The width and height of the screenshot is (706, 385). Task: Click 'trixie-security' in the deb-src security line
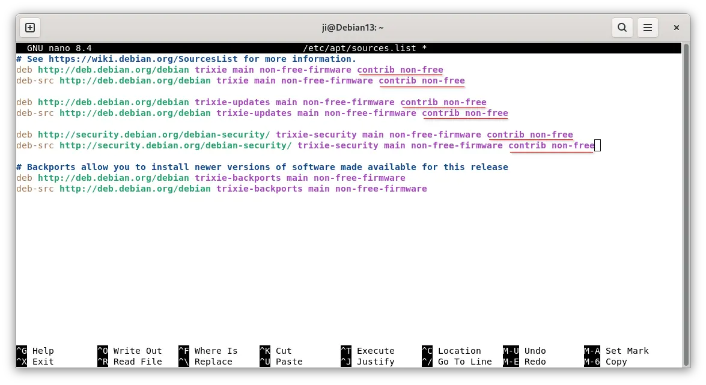coord(338,145)
